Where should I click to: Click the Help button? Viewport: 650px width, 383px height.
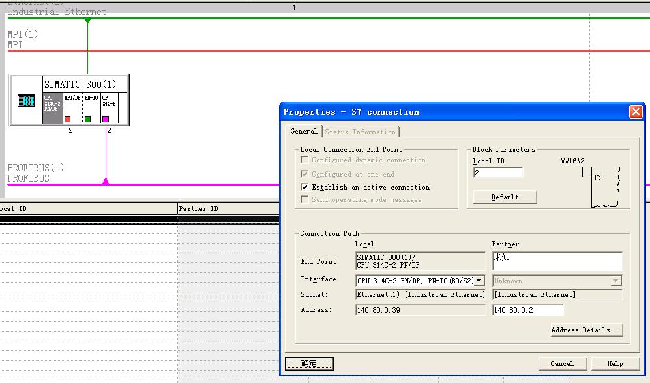tap(615, 363)
